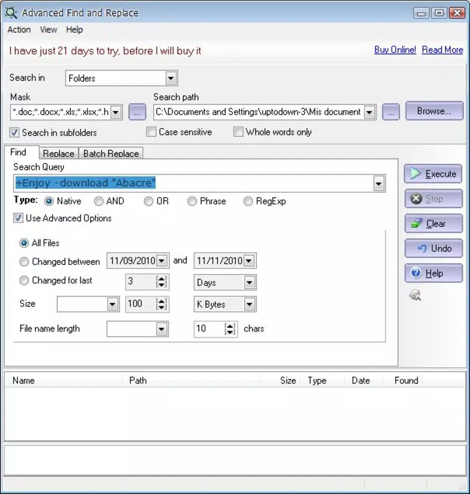Open the Action menu
Viewport: 470px width, 494px height.
[19, 30]
